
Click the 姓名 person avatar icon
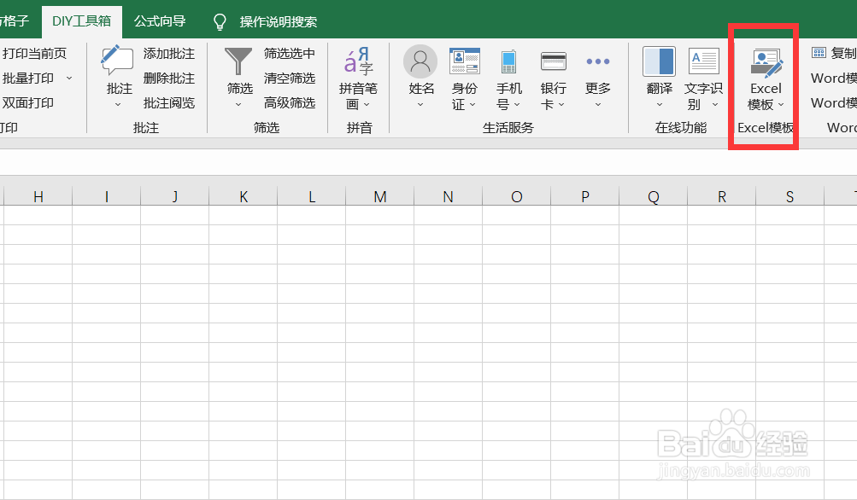tap(420, 61)
